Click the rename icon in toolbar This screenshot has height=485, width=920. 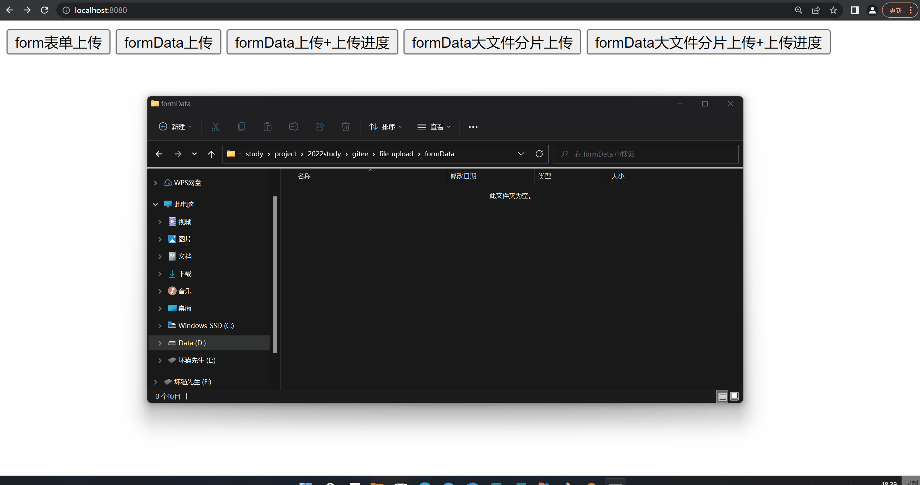294,127
